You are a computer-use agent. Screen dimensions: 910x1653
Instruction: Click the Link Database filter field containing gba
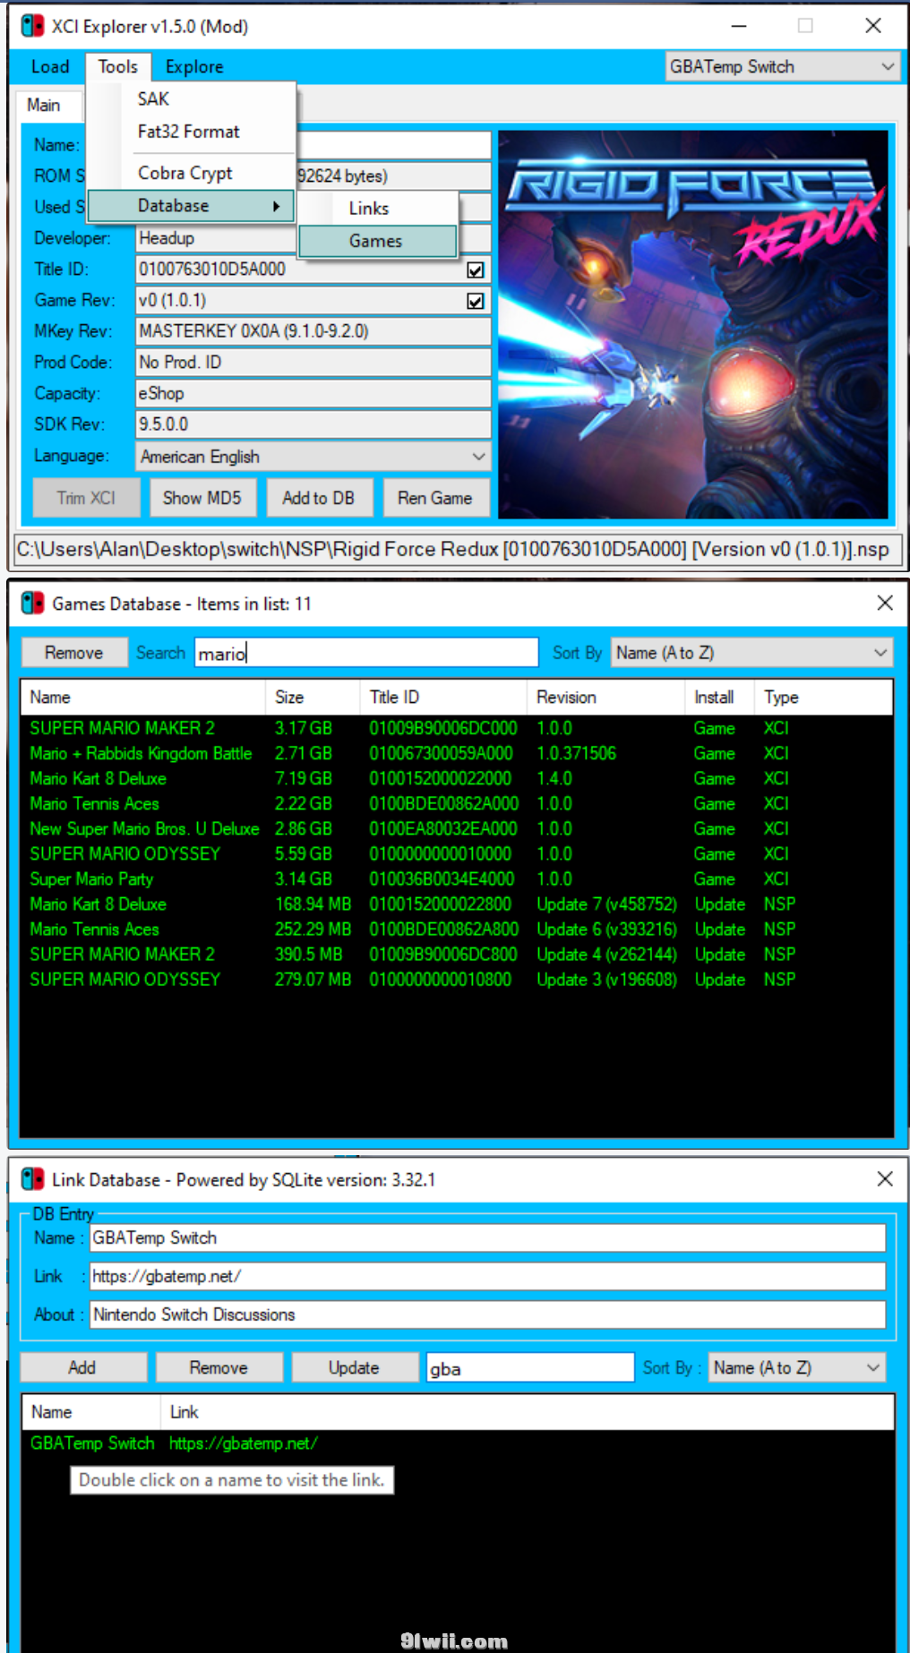(x=530, y=1367)
